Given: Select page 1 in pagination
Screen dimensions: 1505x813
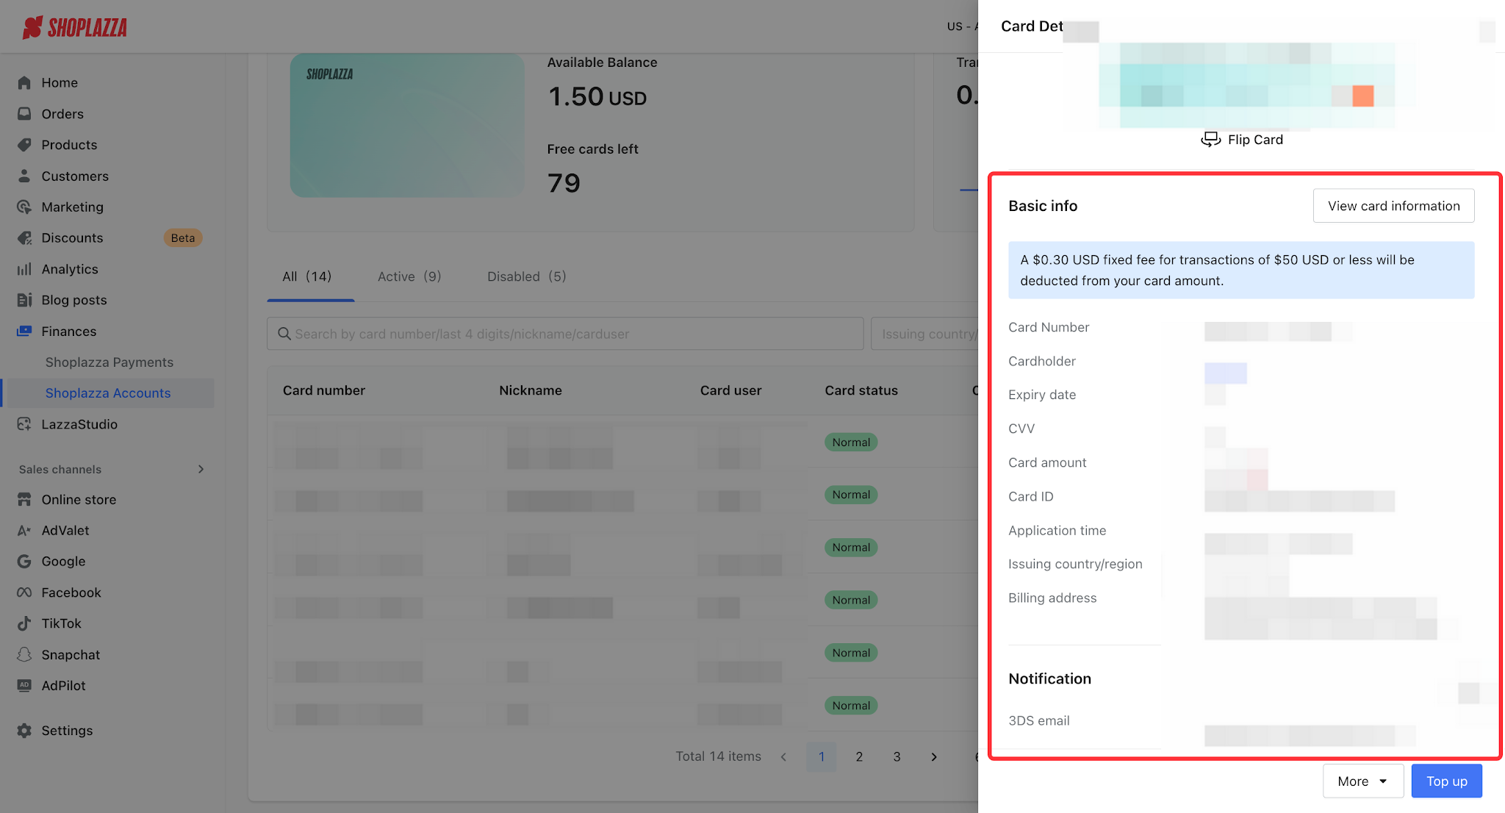Looking at the screenshot, I should 822,756.
